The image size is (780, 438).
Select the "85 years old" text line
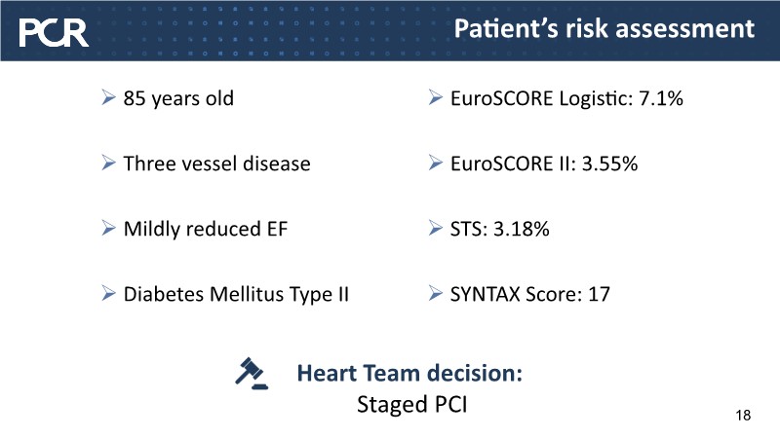coord(178,98)
